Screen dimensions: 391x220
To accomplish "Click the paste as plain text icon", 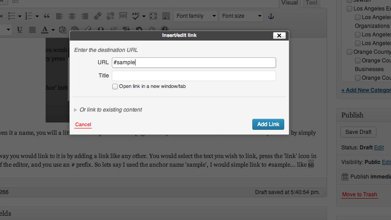I will (63, 30).
